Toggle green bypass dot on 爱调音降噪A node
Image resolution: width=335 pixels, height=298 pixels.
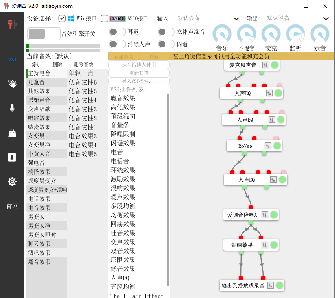coord(274,215)
